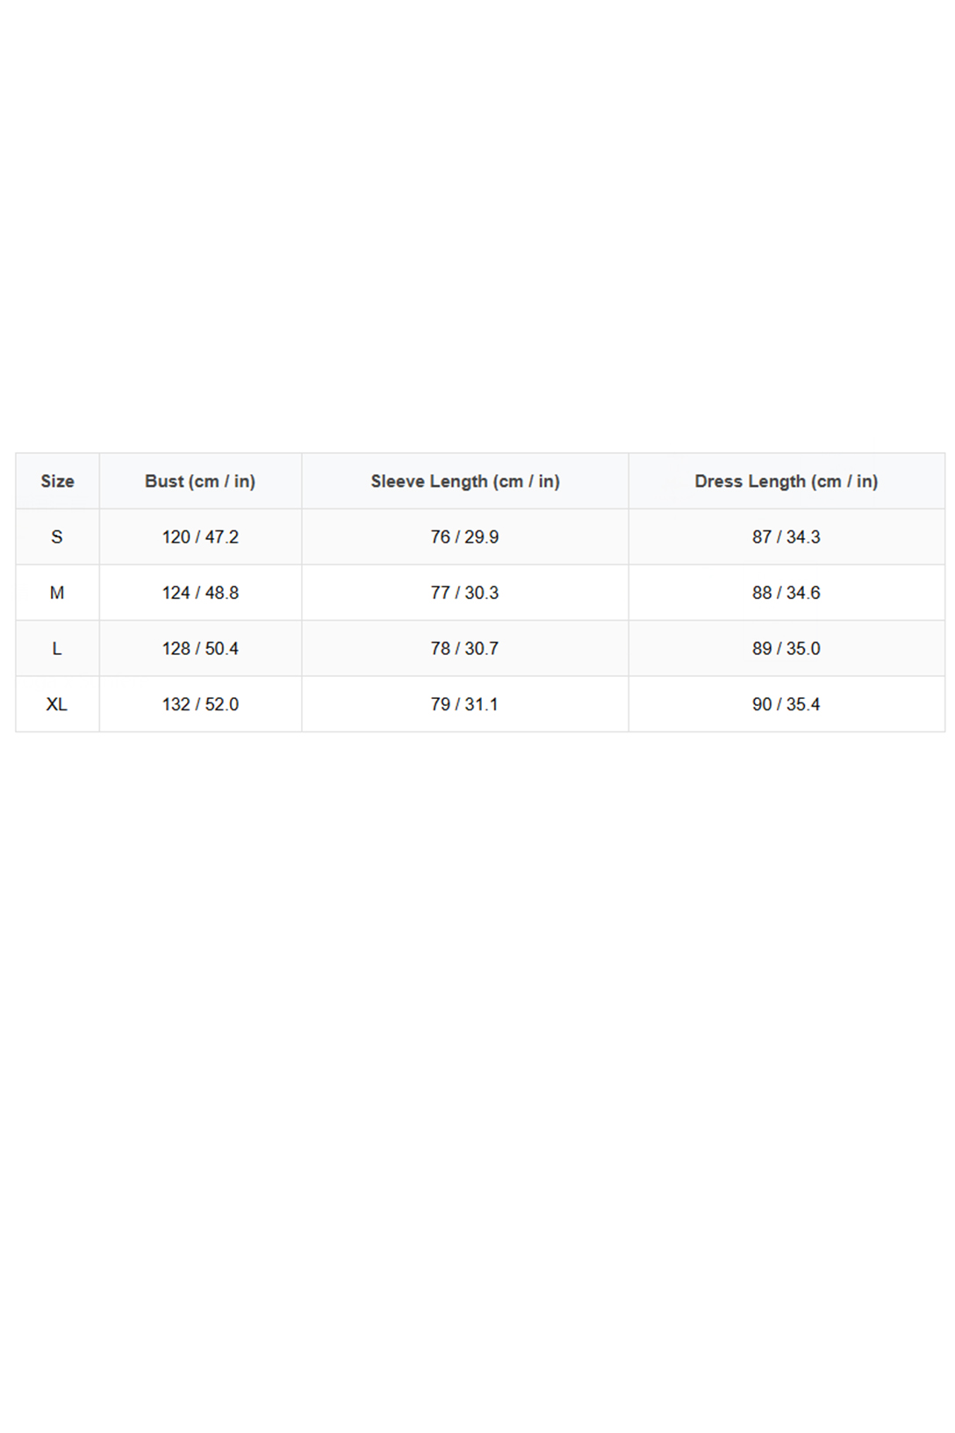This screenshot has height=1433, width=955.
Task: Click sleeve length 79 / 31.1
Action: (x=464, y=704)
